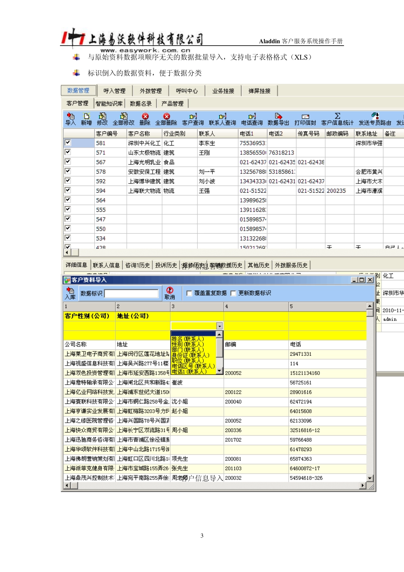Click the 删除 delete icon
404x572 pixels.
tap(145, 119)
